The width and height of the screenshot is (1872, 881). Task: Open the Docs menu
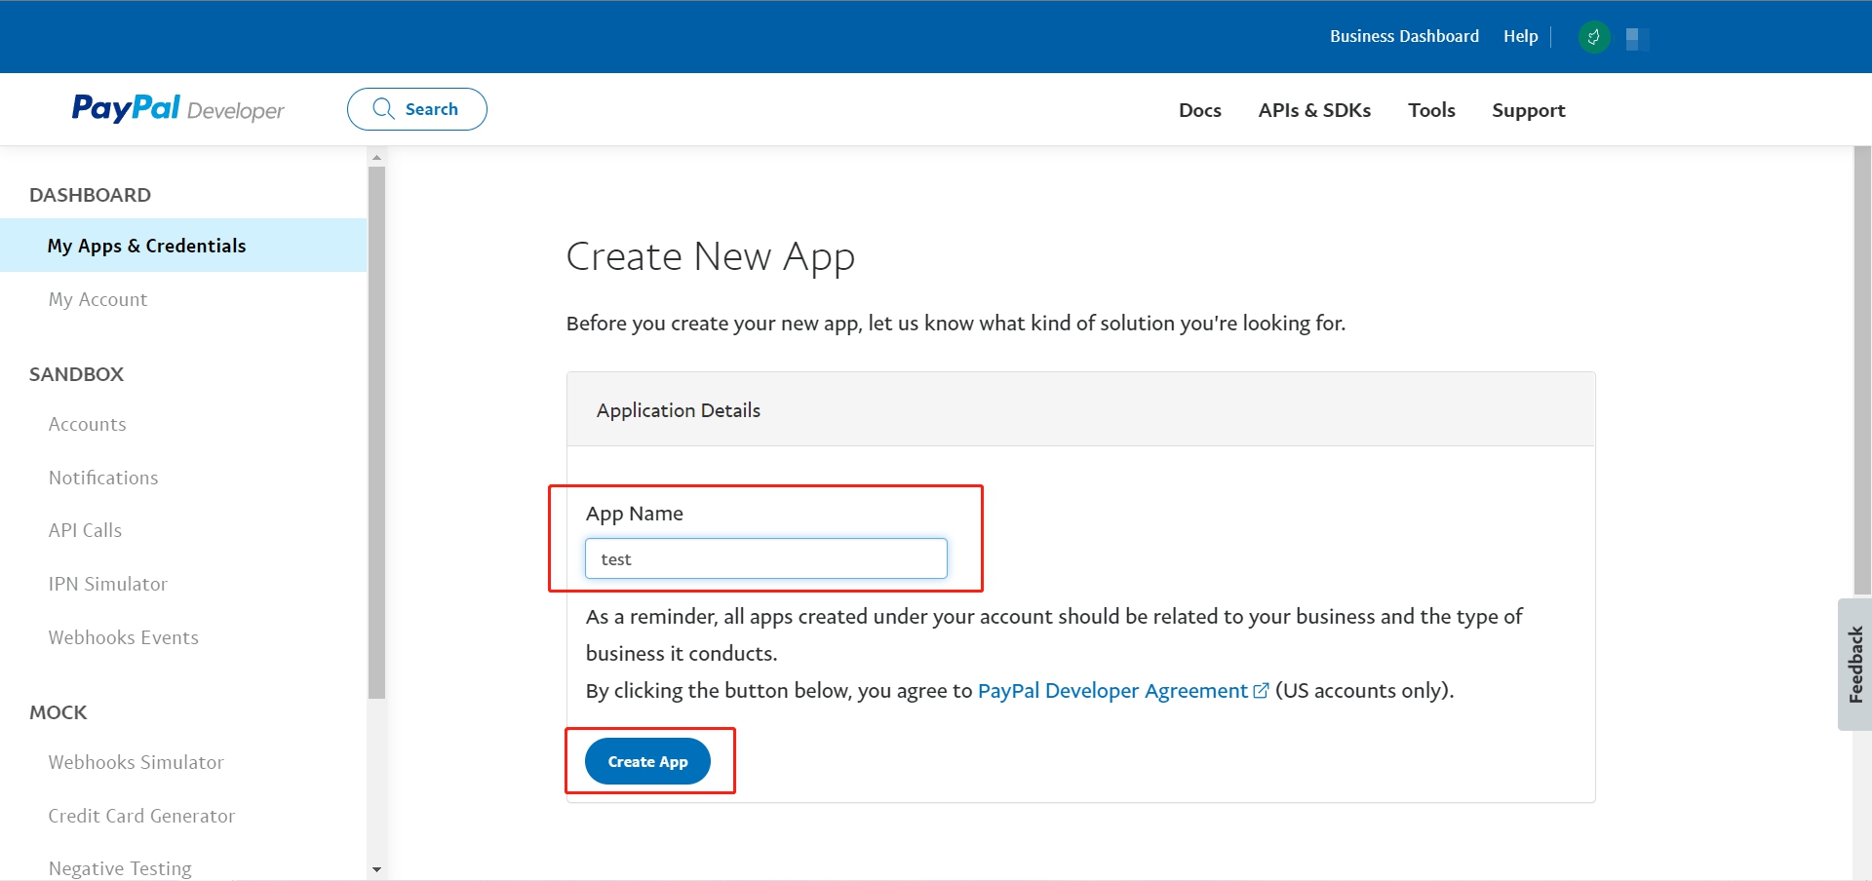pos(1199,110)
